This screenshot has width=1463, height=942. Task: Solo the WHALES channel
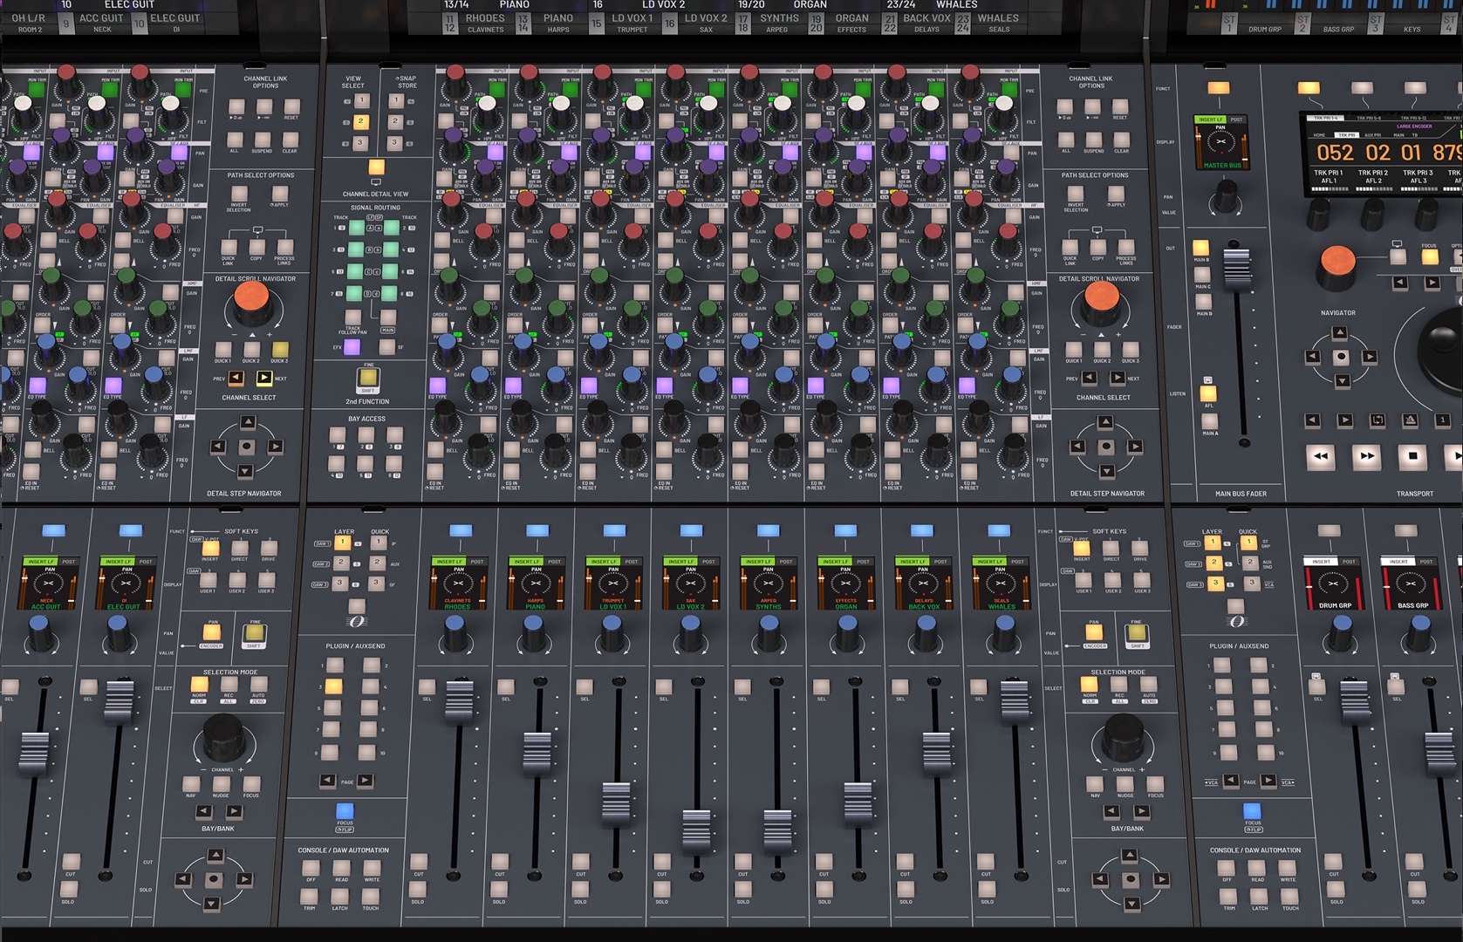tap(988, 888)
